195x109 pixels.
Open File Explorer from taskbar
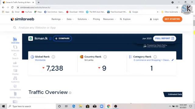(80, 106)
